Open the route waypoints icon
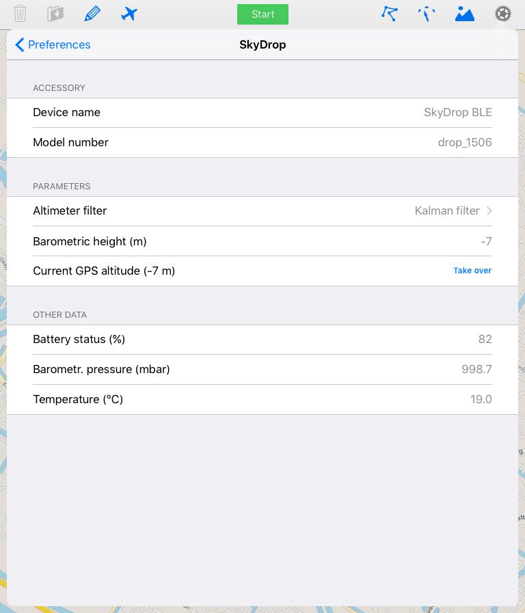Screen dimensions: 525x613 (x=390, y=14)
